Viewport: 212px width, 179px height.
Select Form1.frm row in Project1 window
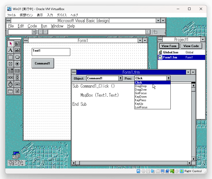[x=182, y=57]
